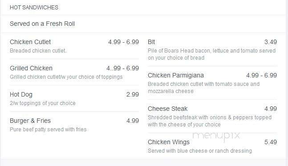Screen dimensions: 288x166
Task: Click the Chicken Cutlet price range 4.99 - 6.99
Action: click(123, 42)
